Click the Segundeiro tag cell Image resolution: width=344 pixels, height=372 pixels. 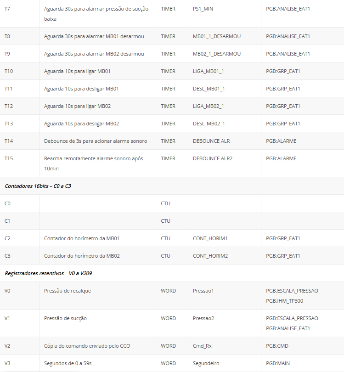pyautogui.click(x=205, y=363)
